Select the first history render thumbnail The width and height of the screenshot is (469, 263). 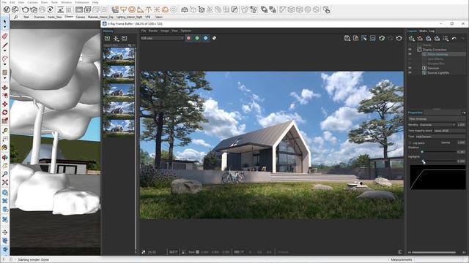pos(119,56)
